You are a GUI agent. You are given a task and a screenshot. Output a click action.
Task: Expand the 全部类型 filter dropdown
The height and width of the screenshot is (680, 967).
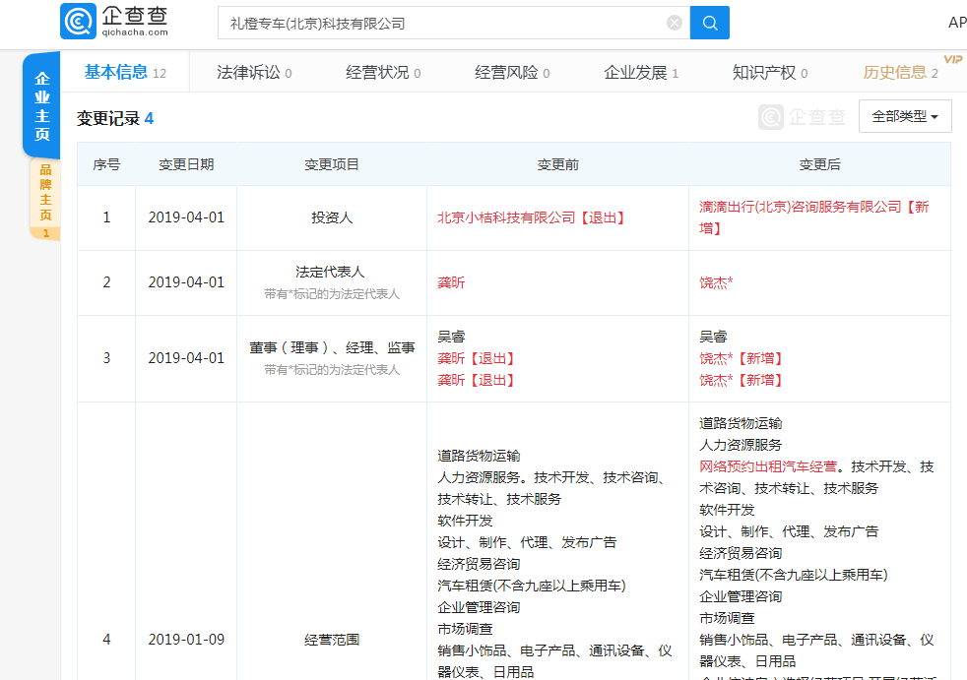click(905, 116)
